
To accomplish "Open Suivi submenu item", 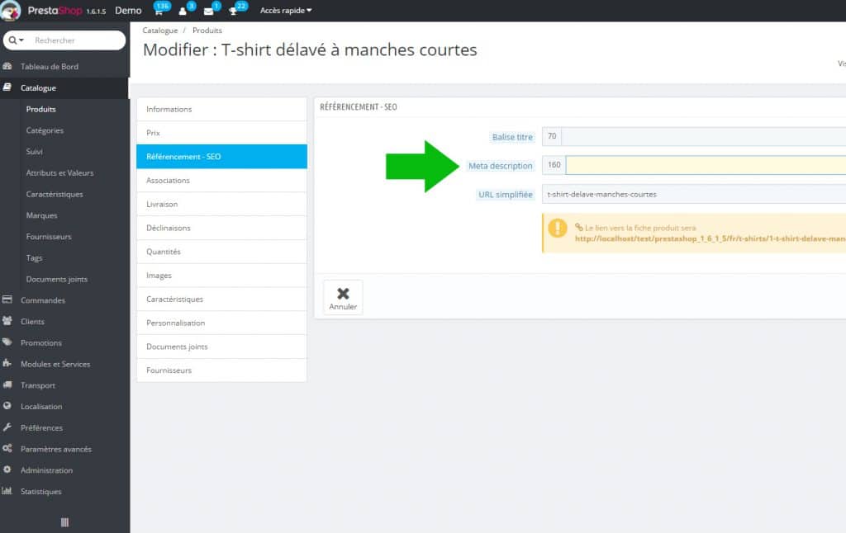I will click(34, 152).
